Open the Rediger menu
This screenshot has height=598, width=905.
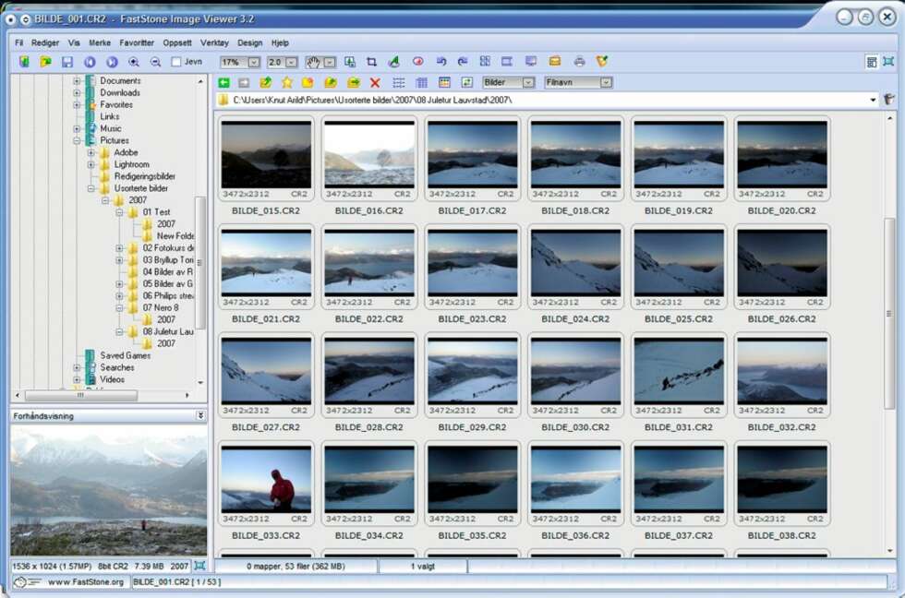pos(45,42)
